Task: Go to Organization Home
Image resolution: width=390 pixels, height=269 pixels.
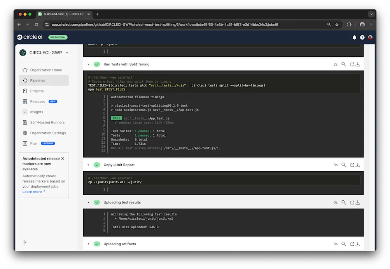Action: (44, 70)
